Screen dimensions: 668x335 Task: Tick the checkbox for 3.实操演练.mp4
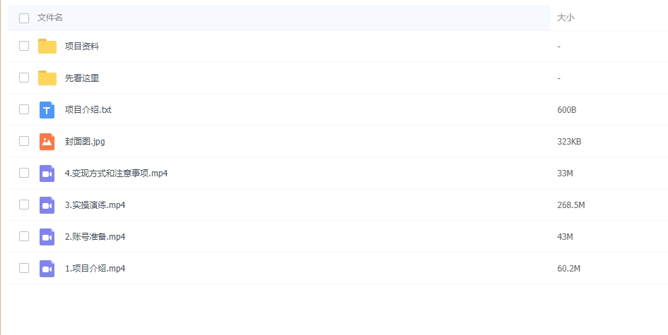[24, 205]
